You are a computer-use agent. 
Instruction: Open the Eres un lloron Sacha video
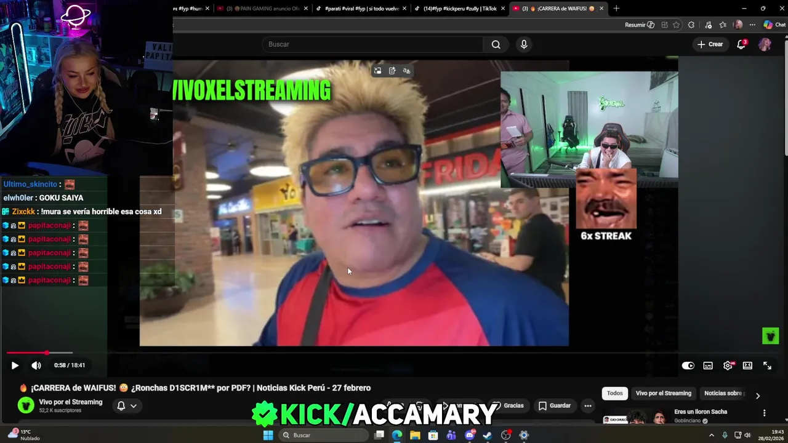701,412
